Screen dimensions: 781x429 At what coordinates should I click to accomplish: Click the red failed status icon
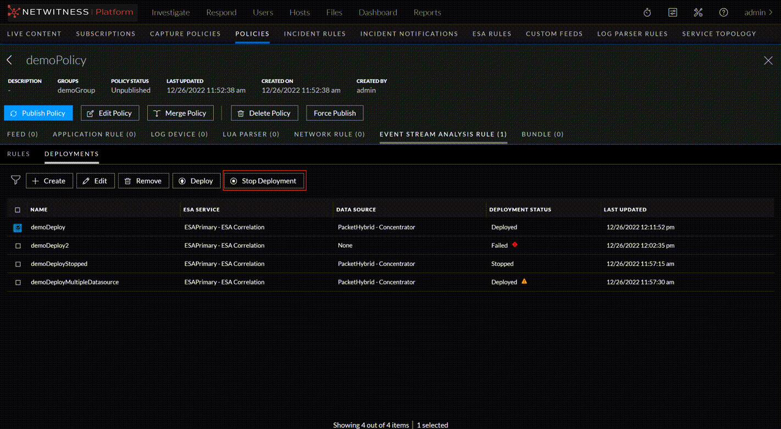pyautogui.click(x=515, y=245)
